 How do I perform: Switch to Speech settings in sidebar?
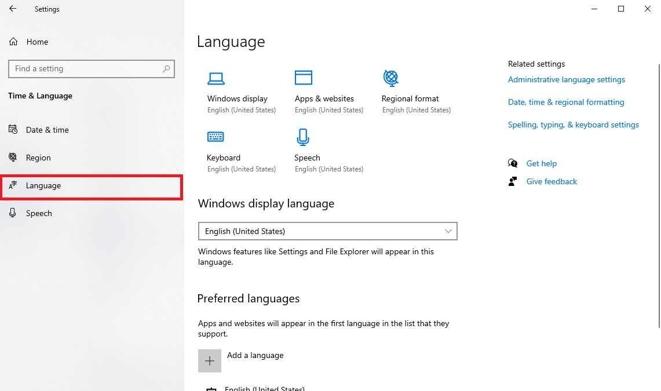pos(39,213)
